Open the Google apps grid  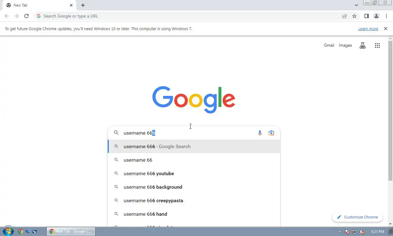(x=377, y=45)
